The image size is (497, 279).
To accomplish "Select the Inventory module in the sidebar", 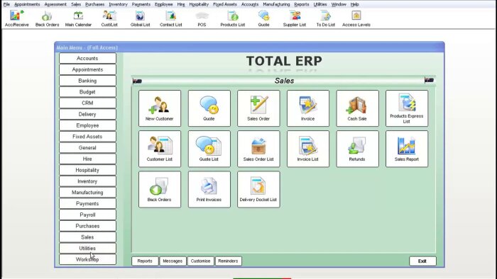I will click(87, 181).
